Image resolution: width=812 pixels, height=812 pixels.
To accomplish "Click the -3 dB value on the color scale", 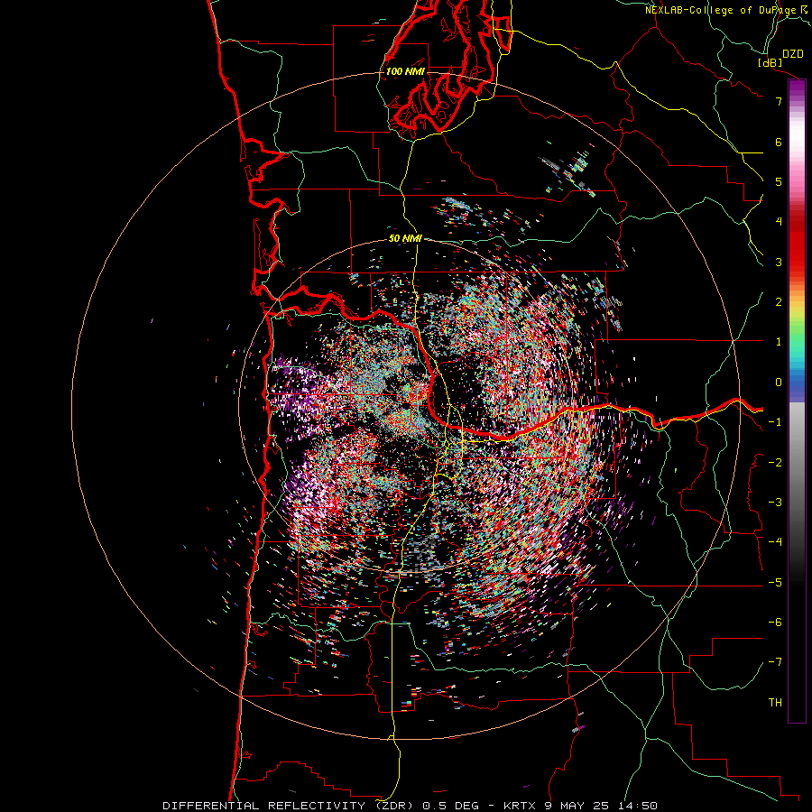I will pos(775,503).
